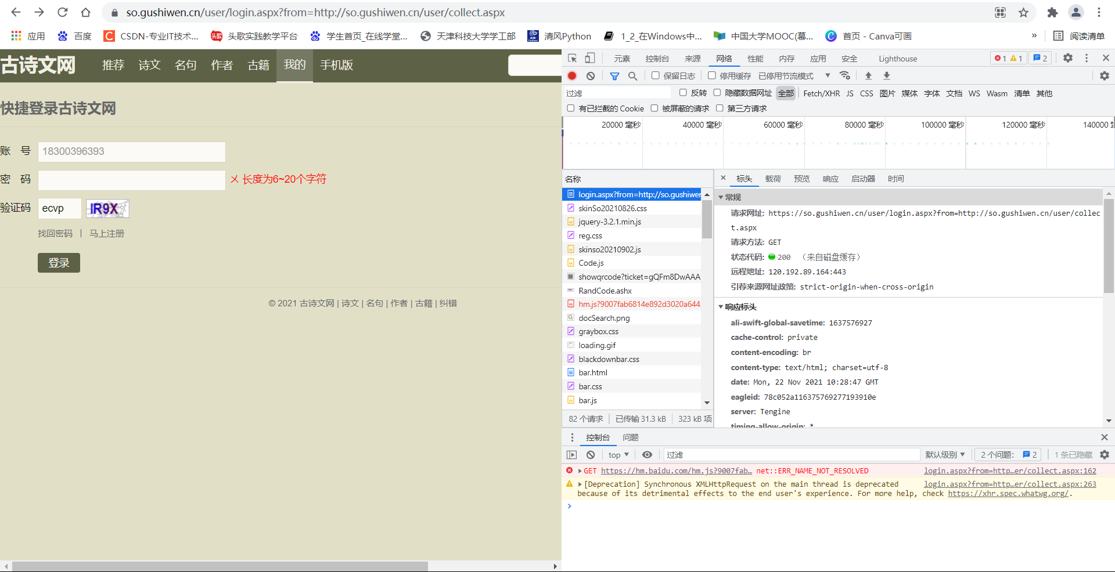
Task: Click the password input field
Action: pos(132,180)
